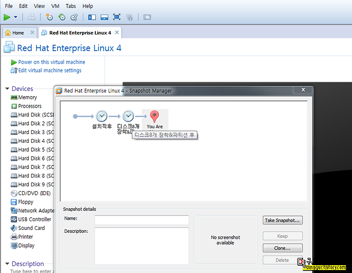
Task: Open the File menu
Action: pos(8,6)
